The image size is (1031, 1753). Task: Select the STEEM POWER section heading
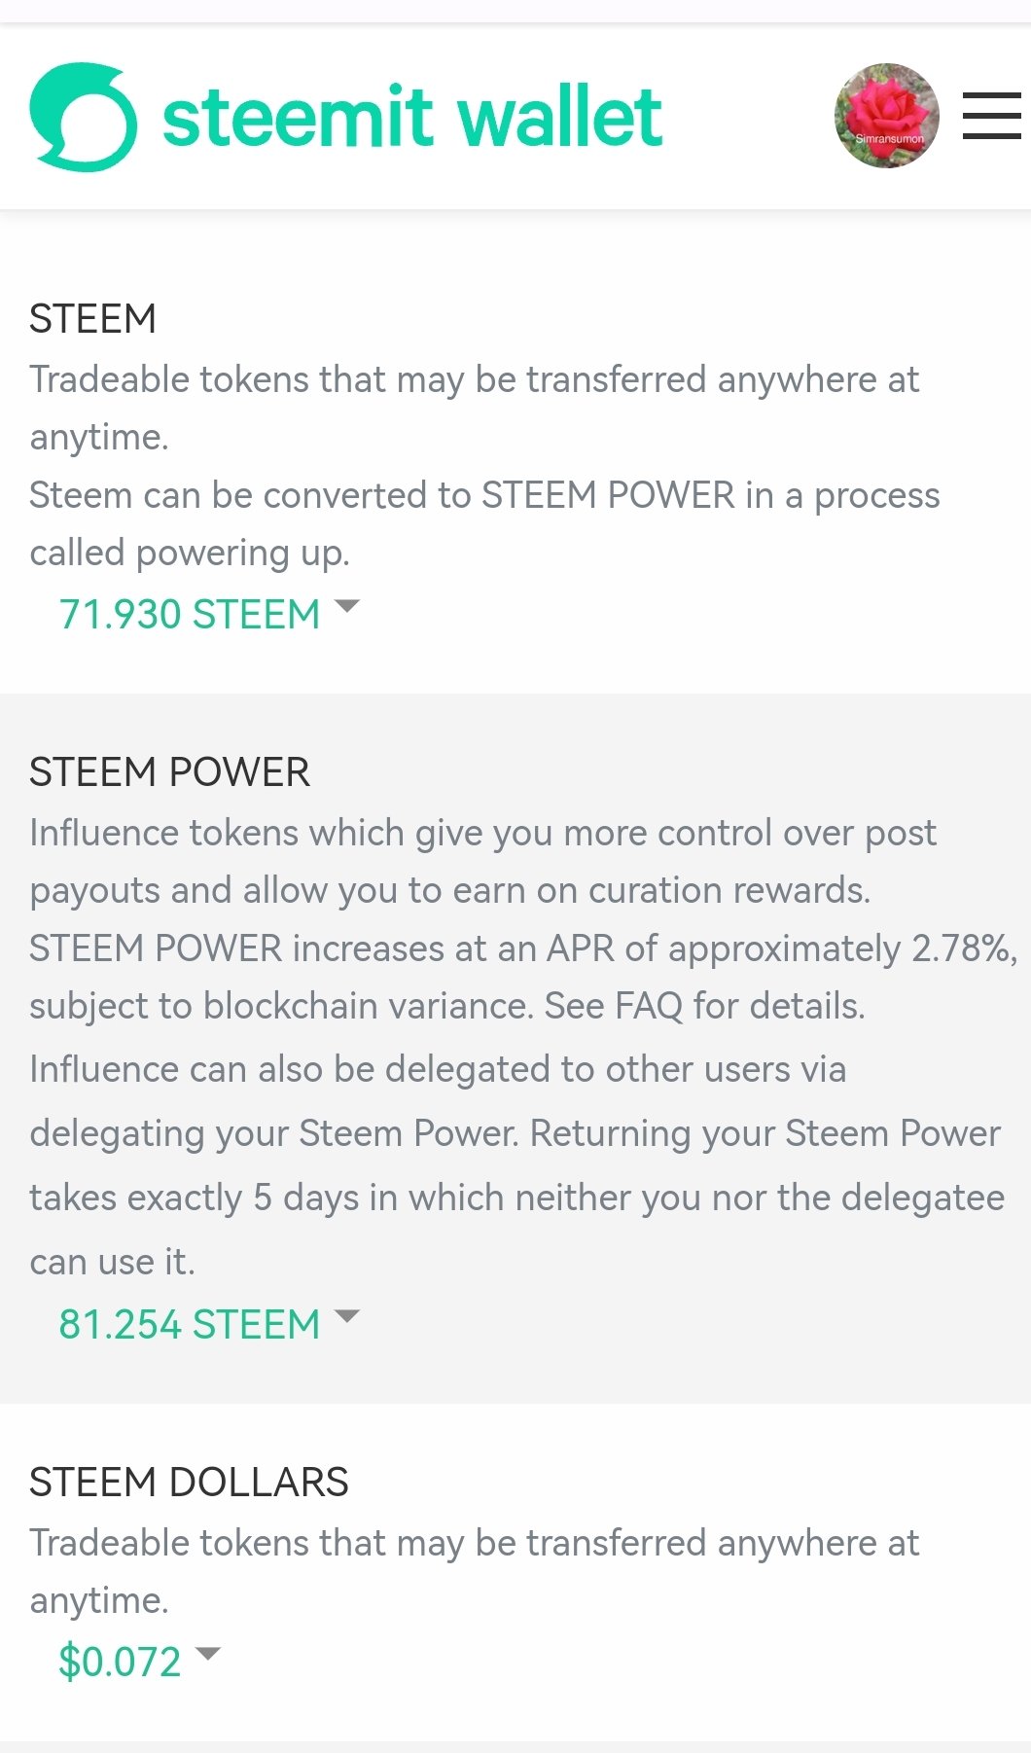coord(169,772)
